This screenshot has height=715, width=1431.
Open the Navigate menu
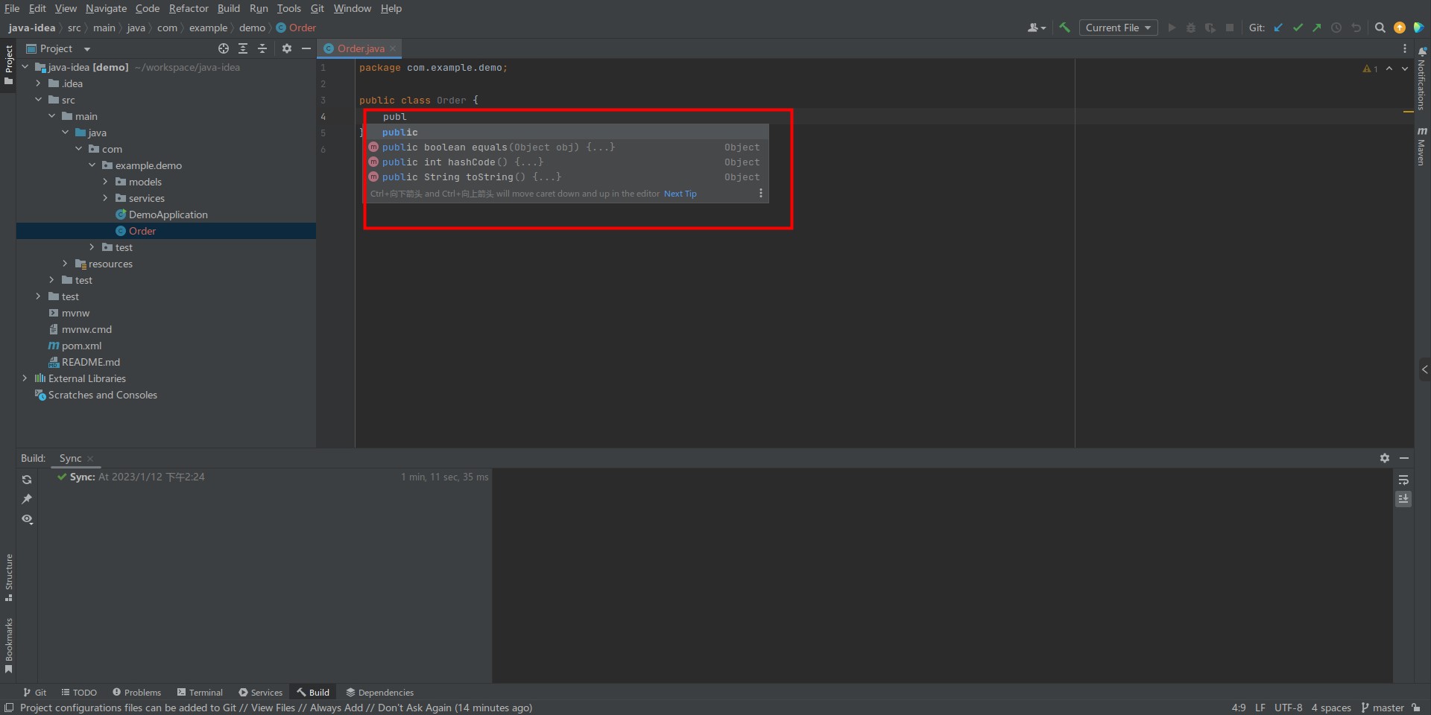106,8
